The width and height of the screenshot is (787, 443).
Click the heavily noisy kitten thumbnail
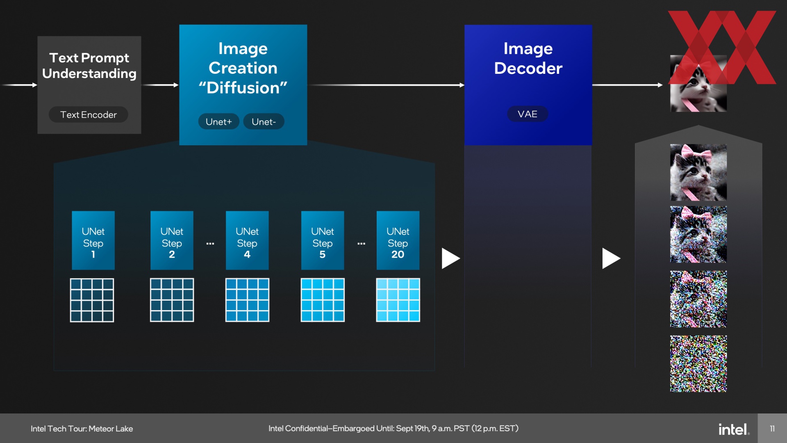click(698, 299)
